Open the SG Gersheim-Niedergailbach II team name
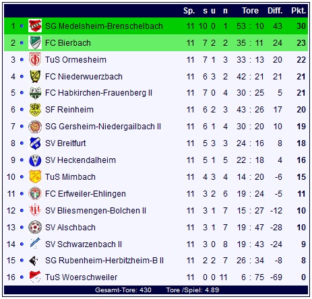 coord(103,127)
